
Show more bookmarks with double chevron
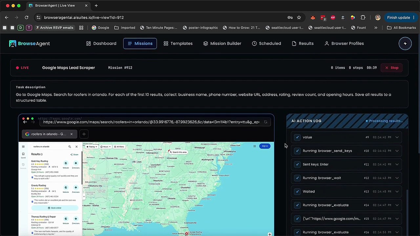[376, 28]
